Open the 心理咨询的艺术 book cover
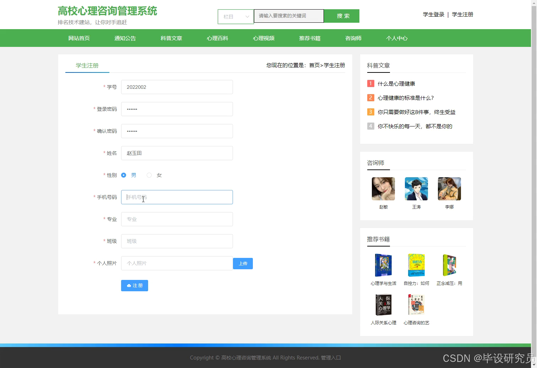 (416, 305)
